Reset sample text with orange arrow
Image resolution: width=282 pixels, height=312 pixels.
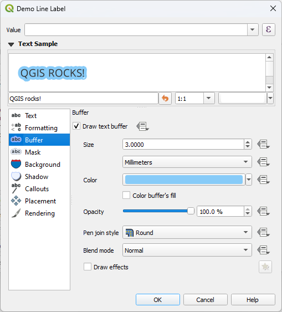(x=165, y=98)
